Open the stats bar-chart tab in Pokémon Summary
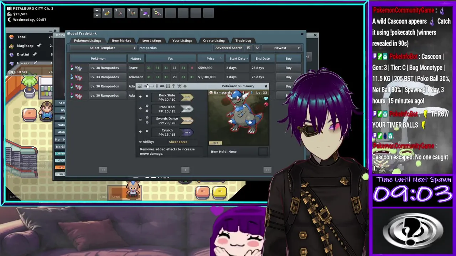The image size is (456, 256). pos(145,86)
